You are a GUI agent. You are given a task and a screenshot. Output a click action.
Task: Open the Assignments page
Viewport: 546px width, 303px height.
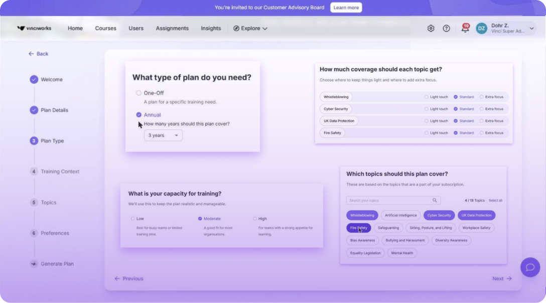pos(172,29)
